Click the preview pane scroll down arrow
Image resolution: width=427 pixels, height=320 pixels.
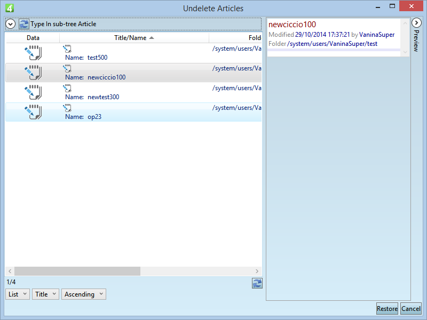tap(405, 52)
